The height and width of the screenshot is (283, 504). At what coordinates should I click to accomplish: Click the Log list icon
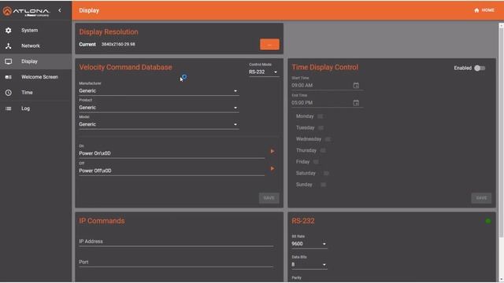pos(9,108)
